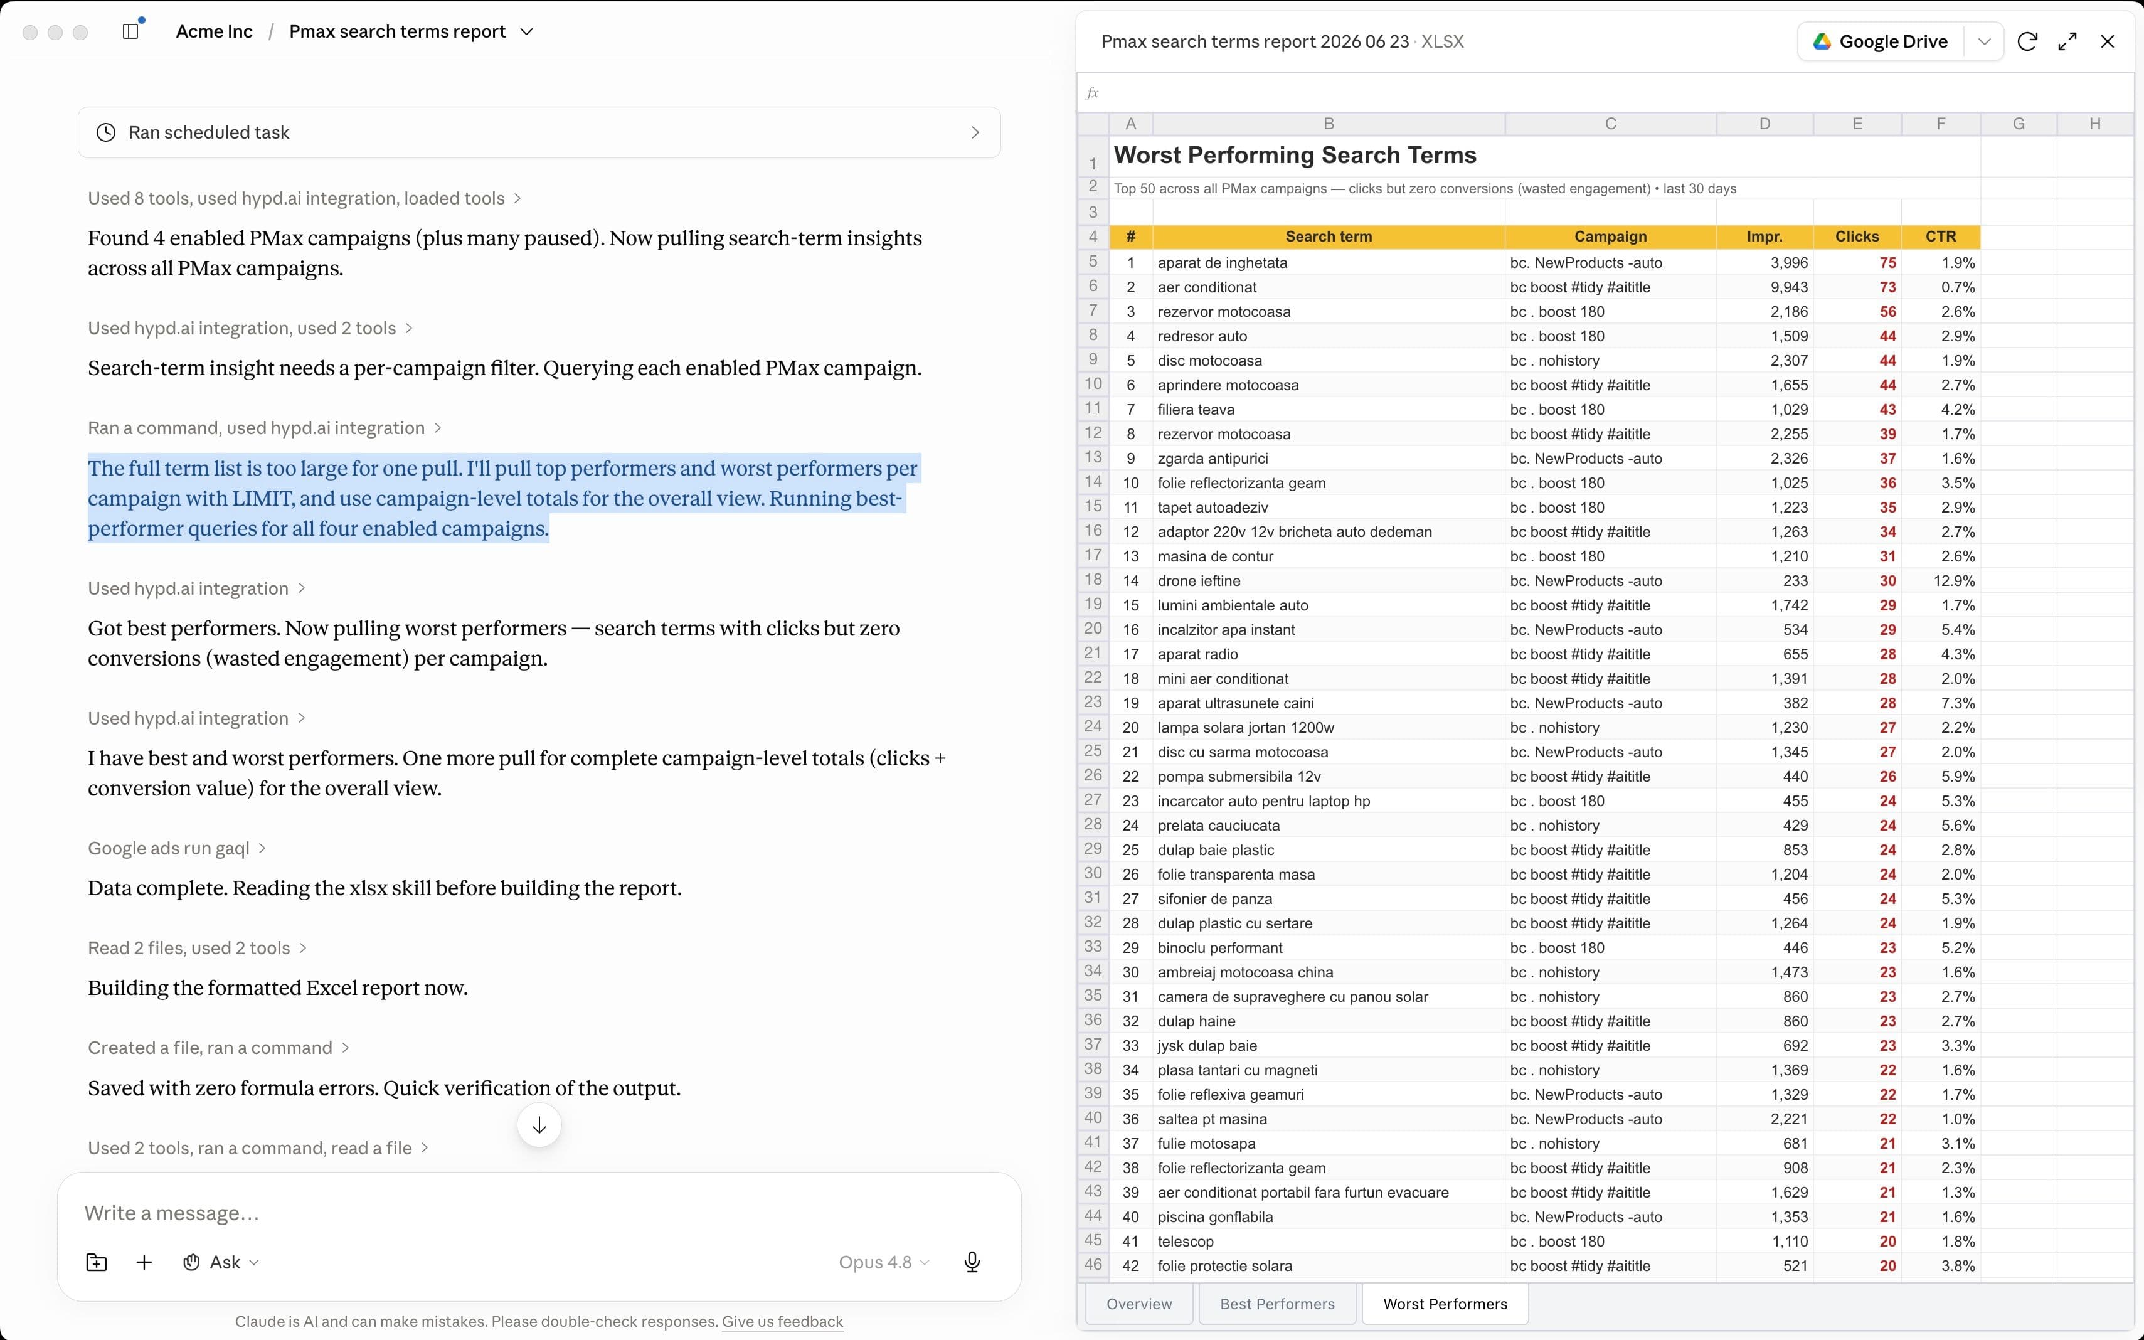Expand the Google ads run gaql step

pos(176,848)
